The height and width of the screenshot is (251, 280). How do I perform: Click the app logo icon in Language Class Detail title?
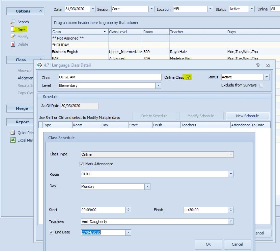[39, 65]
